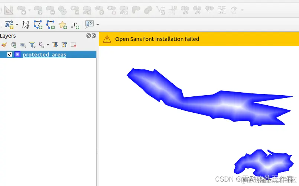Select the Move Feature tool
Viewport: 299px width, 186px height.
click(22, 10)
